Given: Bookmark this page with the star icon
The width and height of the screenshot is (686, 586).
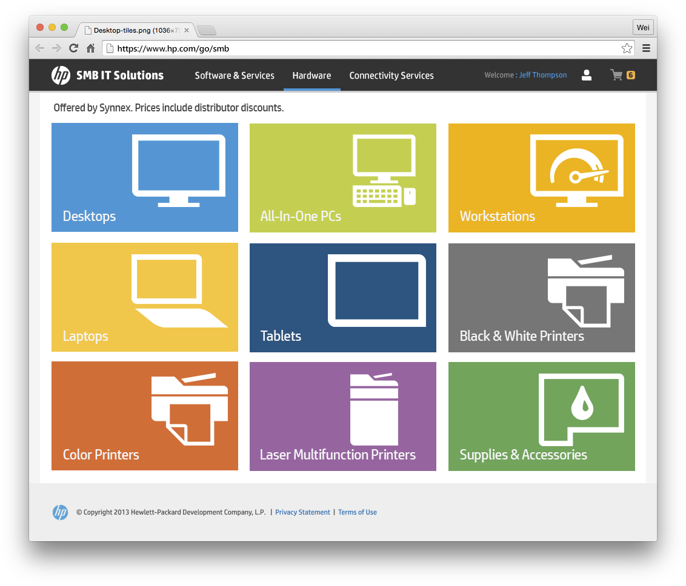Looking at the screenshot, I should pos(627,48).
